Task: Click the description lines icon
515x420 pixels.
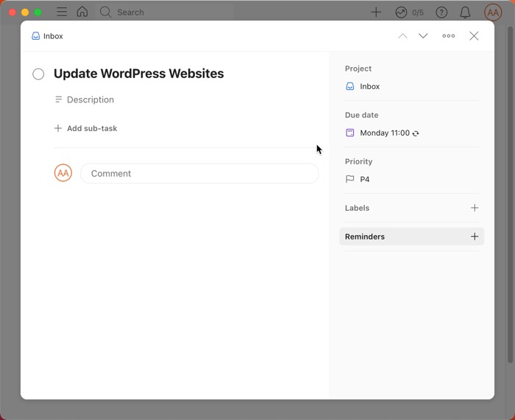Action: (x=58, y=99)
